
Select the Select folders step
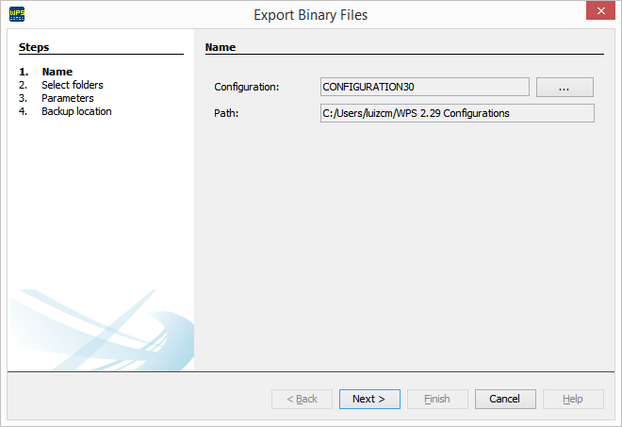click(x=72, y=85)
